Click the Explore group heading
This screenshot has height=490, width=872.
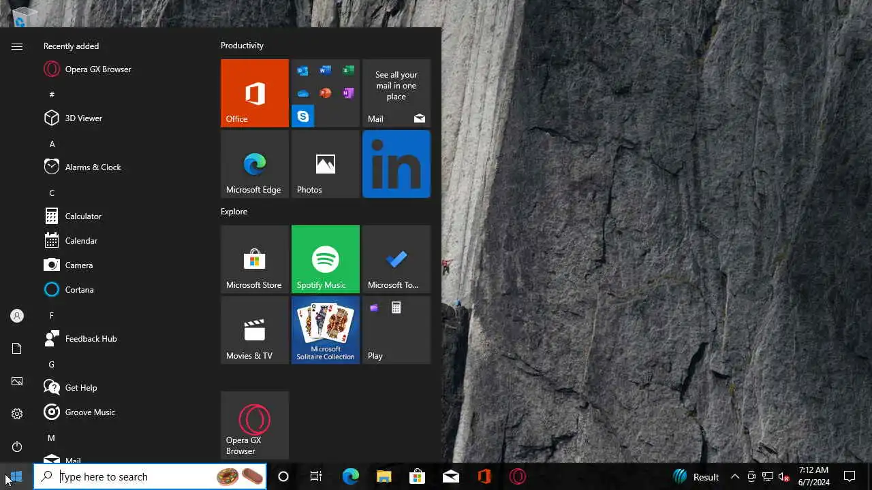point(234,212)
